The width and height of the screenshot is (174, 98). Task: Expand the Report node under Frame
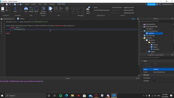(x=149, y=47)
